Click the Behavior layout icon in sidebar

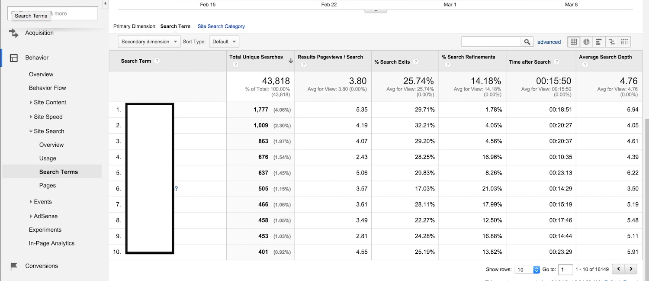pos(14,58)
